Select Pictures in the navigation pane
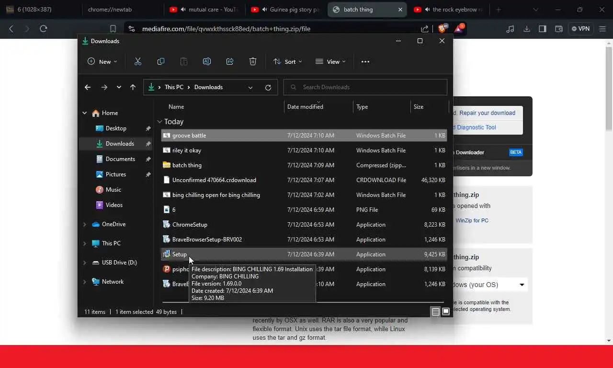613x368 pixels. [116, 174]
